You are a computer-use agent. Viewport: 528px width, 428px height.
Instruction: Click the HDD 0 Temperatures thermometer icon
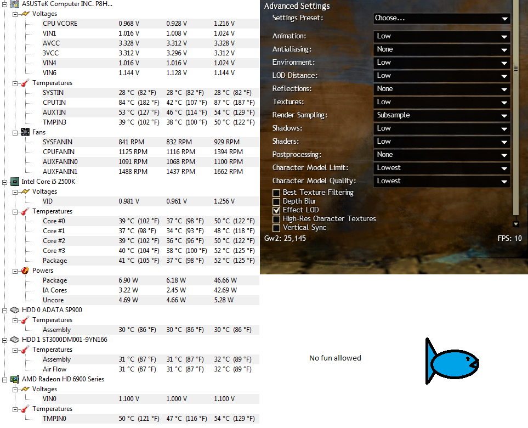25,320
